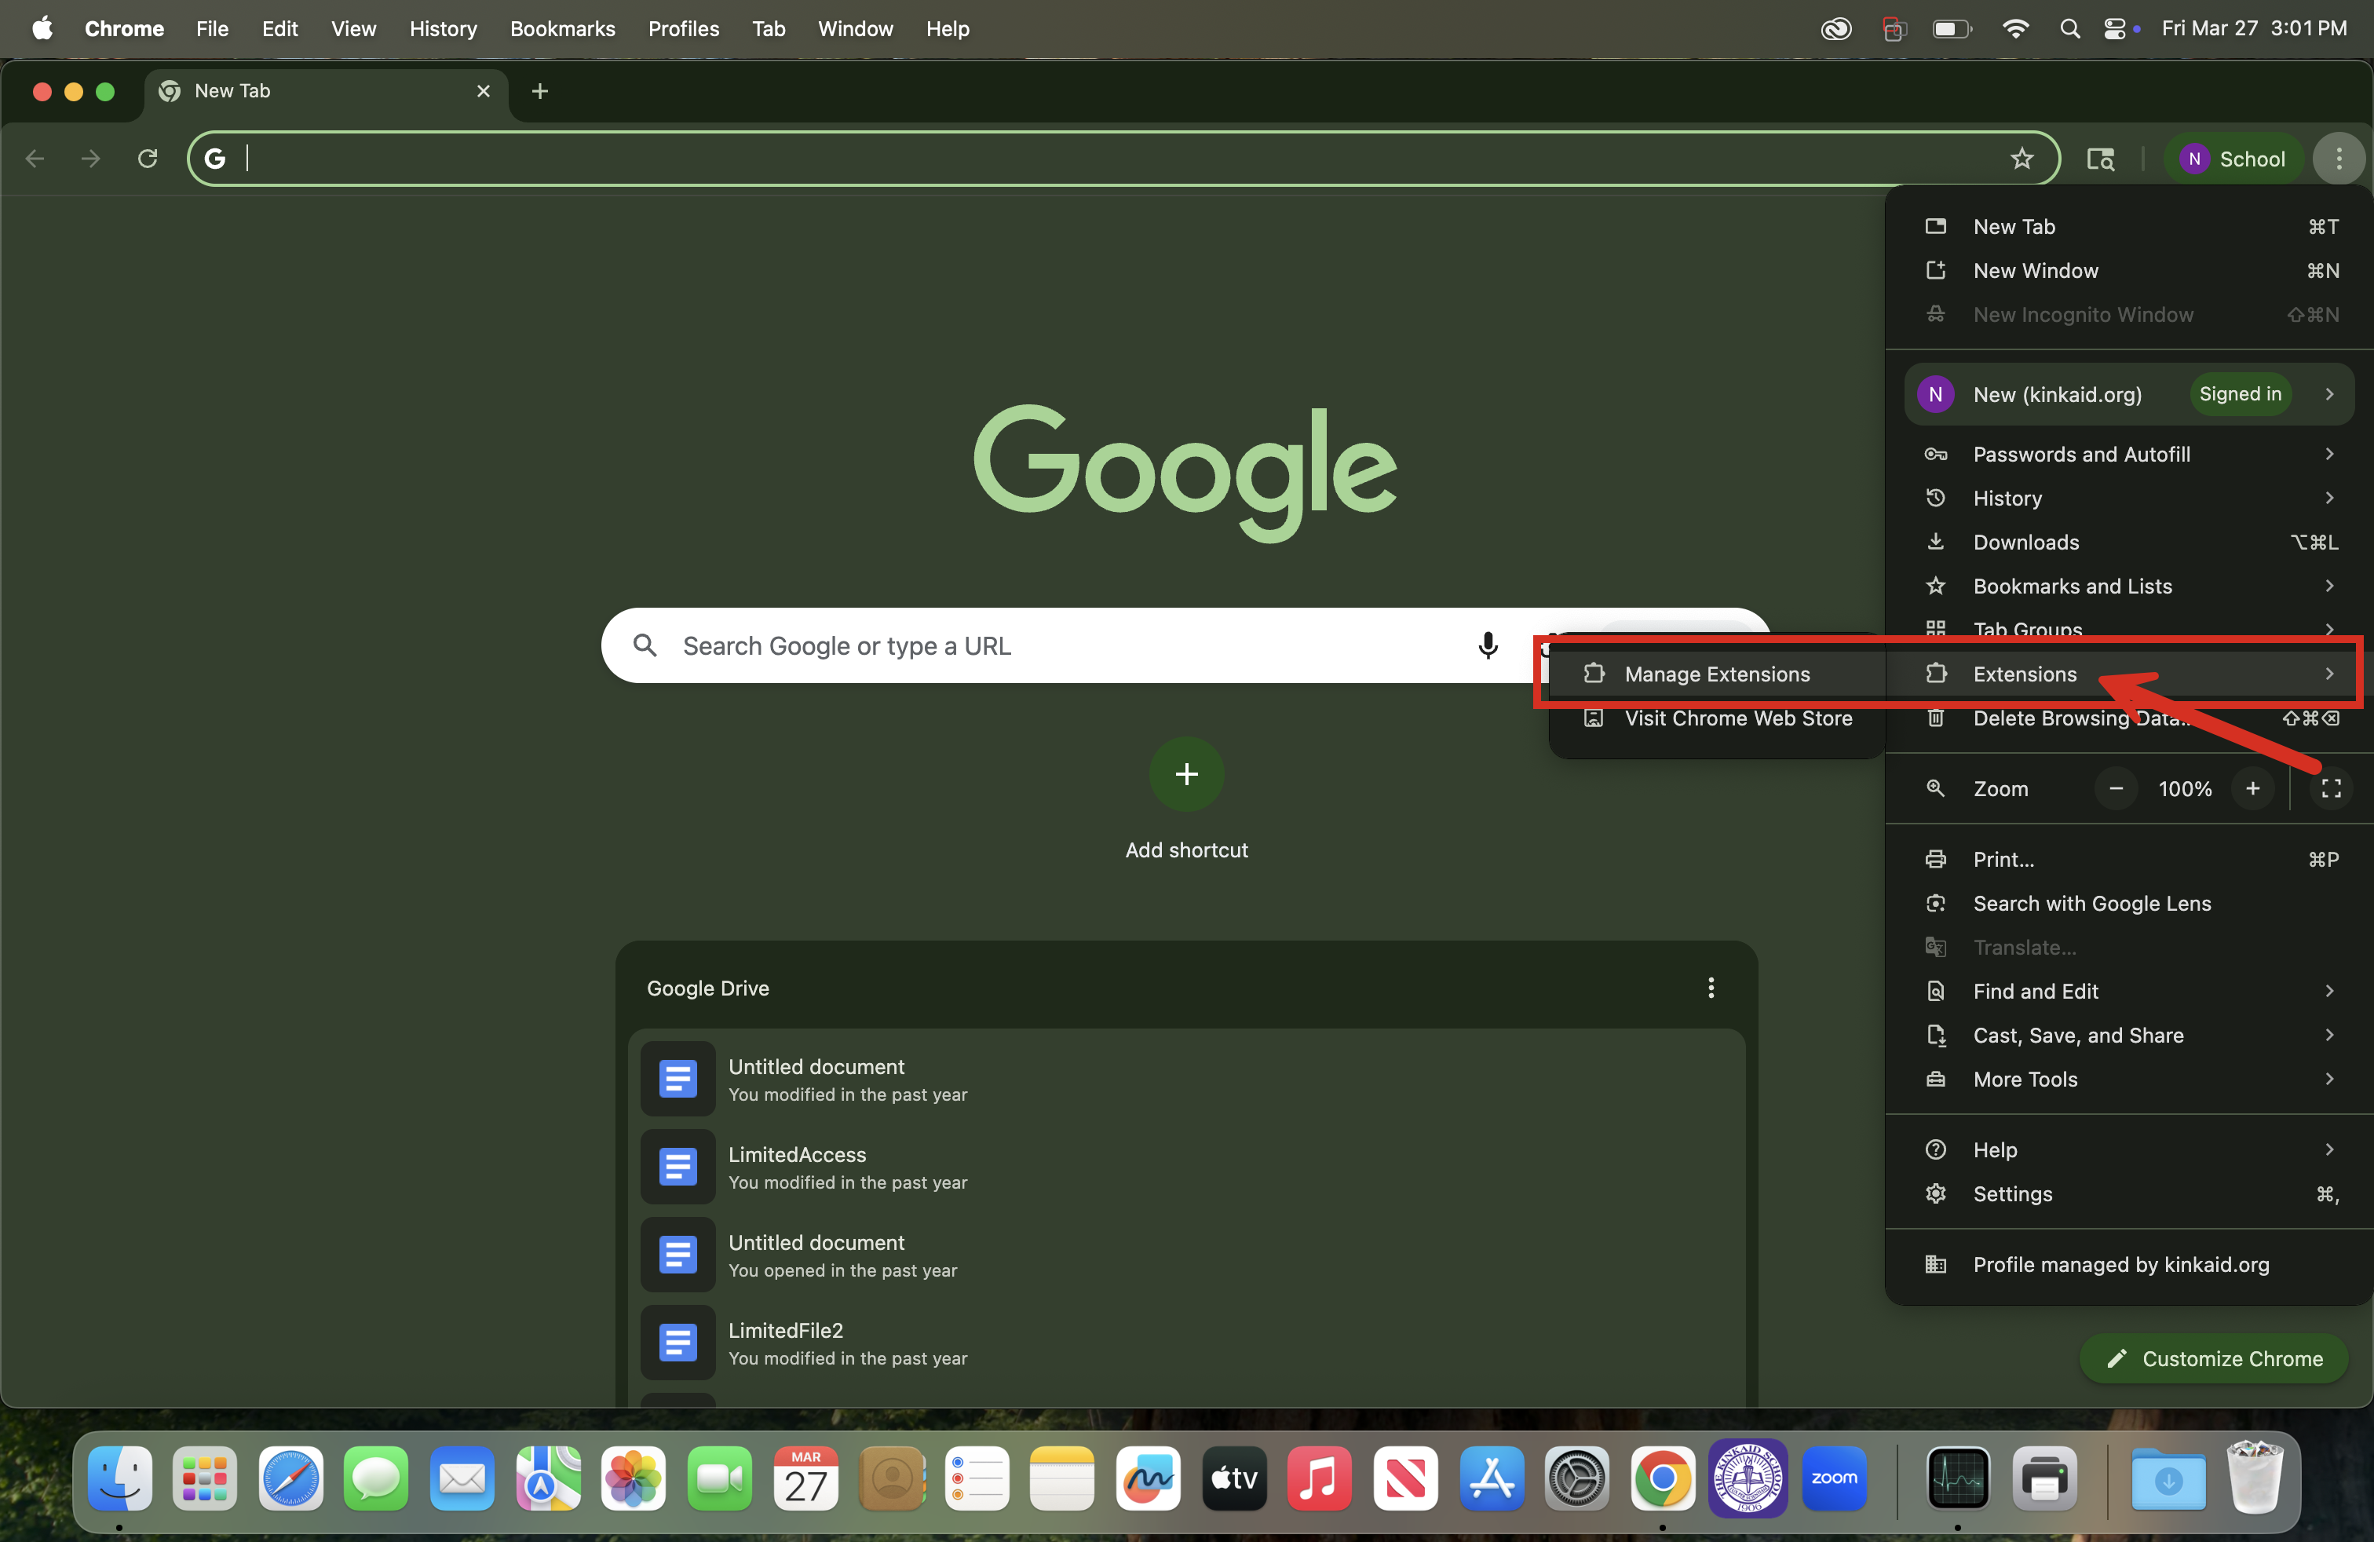
Task: Click the bookmark star in address bar
Action: pos(2021,159)
